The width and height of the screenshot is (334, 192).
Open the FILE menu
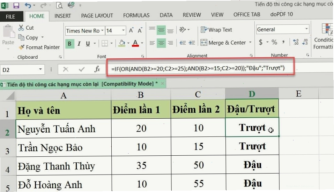tap(11, 16)
